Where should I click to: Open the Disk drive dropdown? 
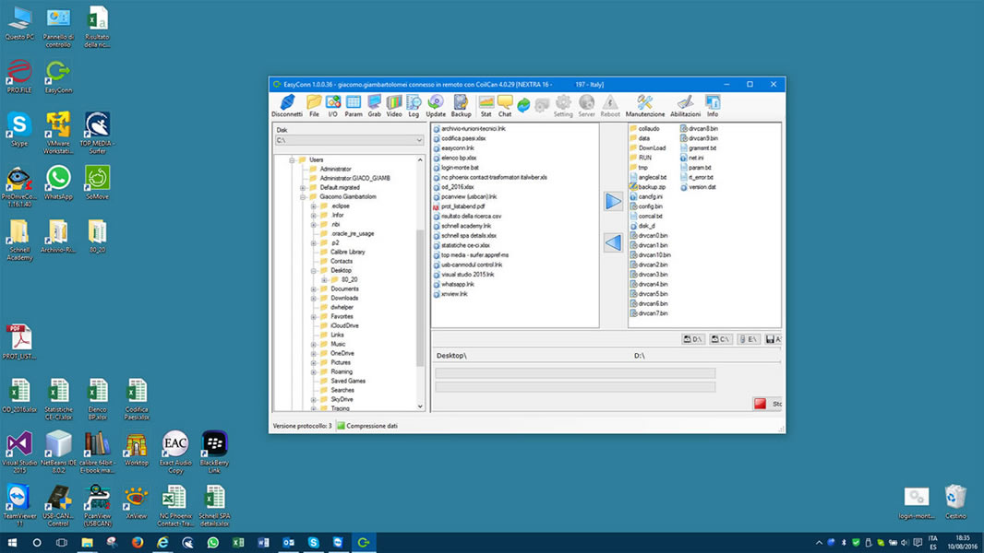[349, 140]
